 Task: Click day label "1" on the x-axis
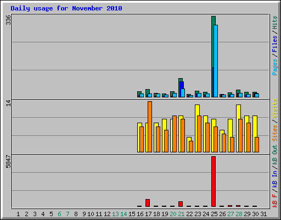(x=18, y=214)
